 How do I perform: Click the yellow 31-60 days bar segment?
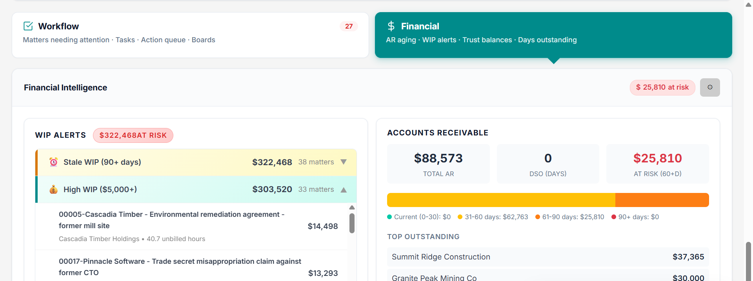[501, 200]
